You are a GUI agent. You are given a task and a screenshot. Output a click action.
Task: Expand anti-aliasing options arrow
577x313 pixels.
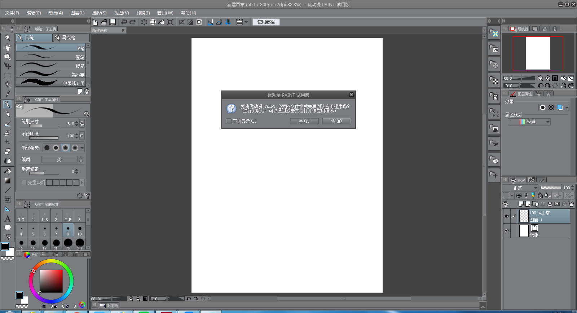coord(82,148)
